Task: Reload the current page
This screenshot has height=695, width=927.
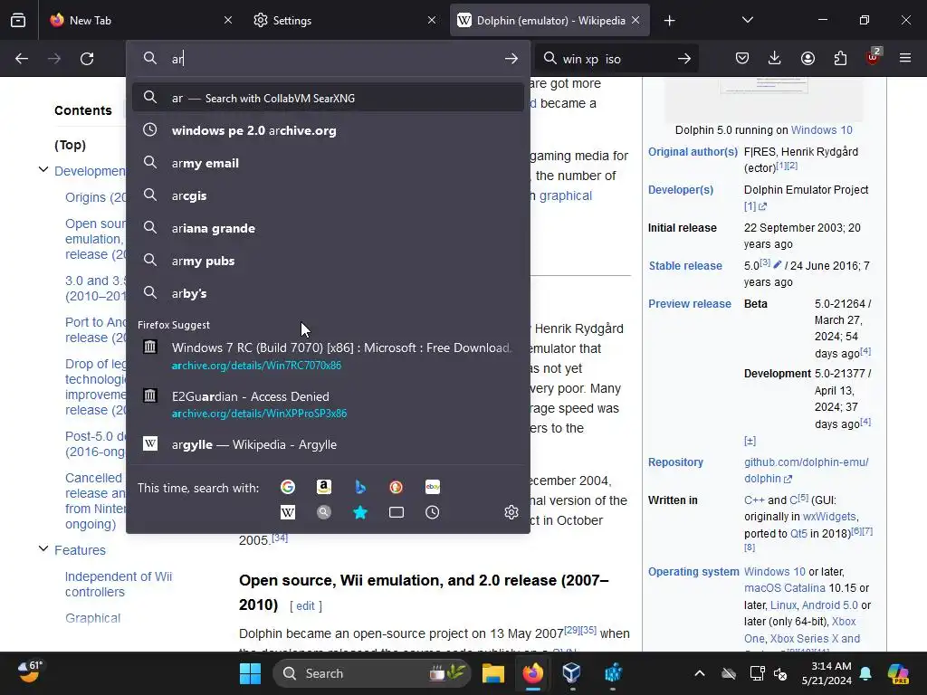Action: pos(87,59)
